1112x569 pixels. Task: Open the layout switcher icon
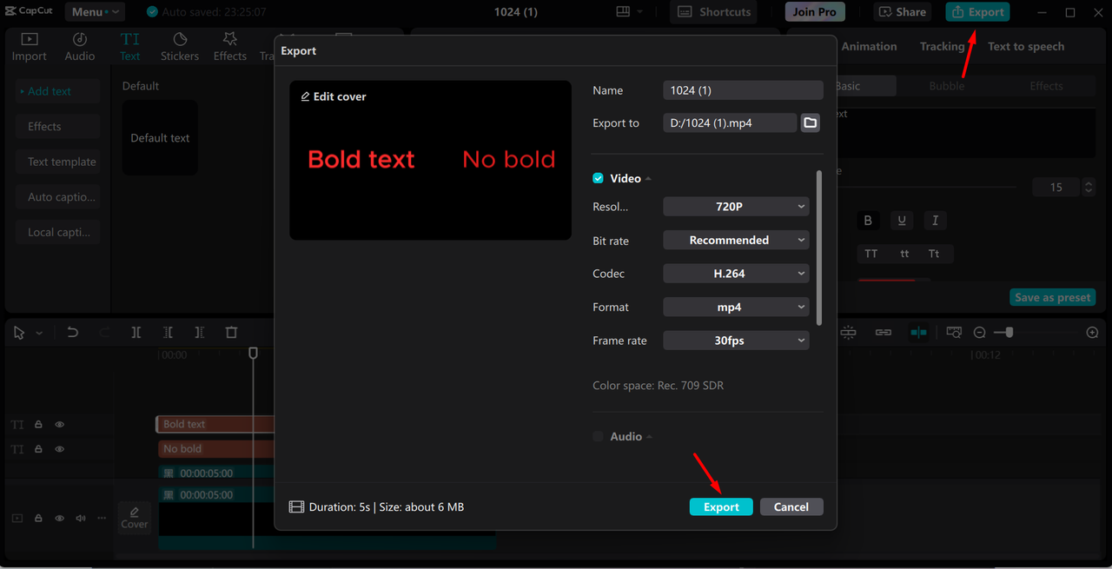coord(629,12)
